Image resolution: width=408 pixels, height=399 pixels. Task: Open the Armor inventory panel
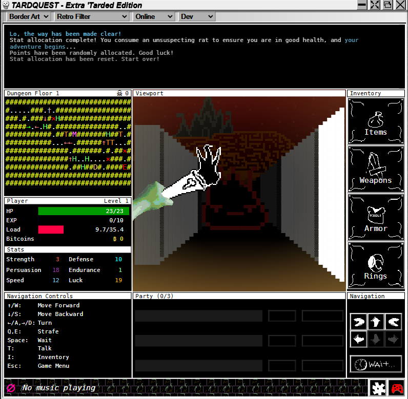pos(375,218)
